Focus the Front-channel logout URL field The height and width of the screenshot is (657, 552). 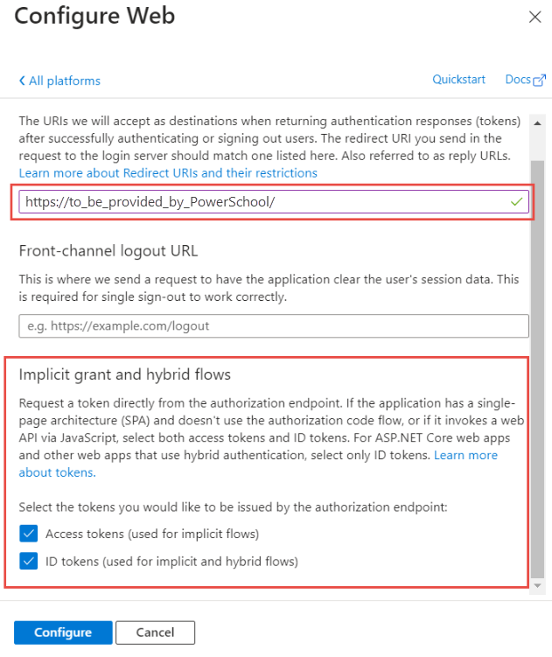pos(274,326)
